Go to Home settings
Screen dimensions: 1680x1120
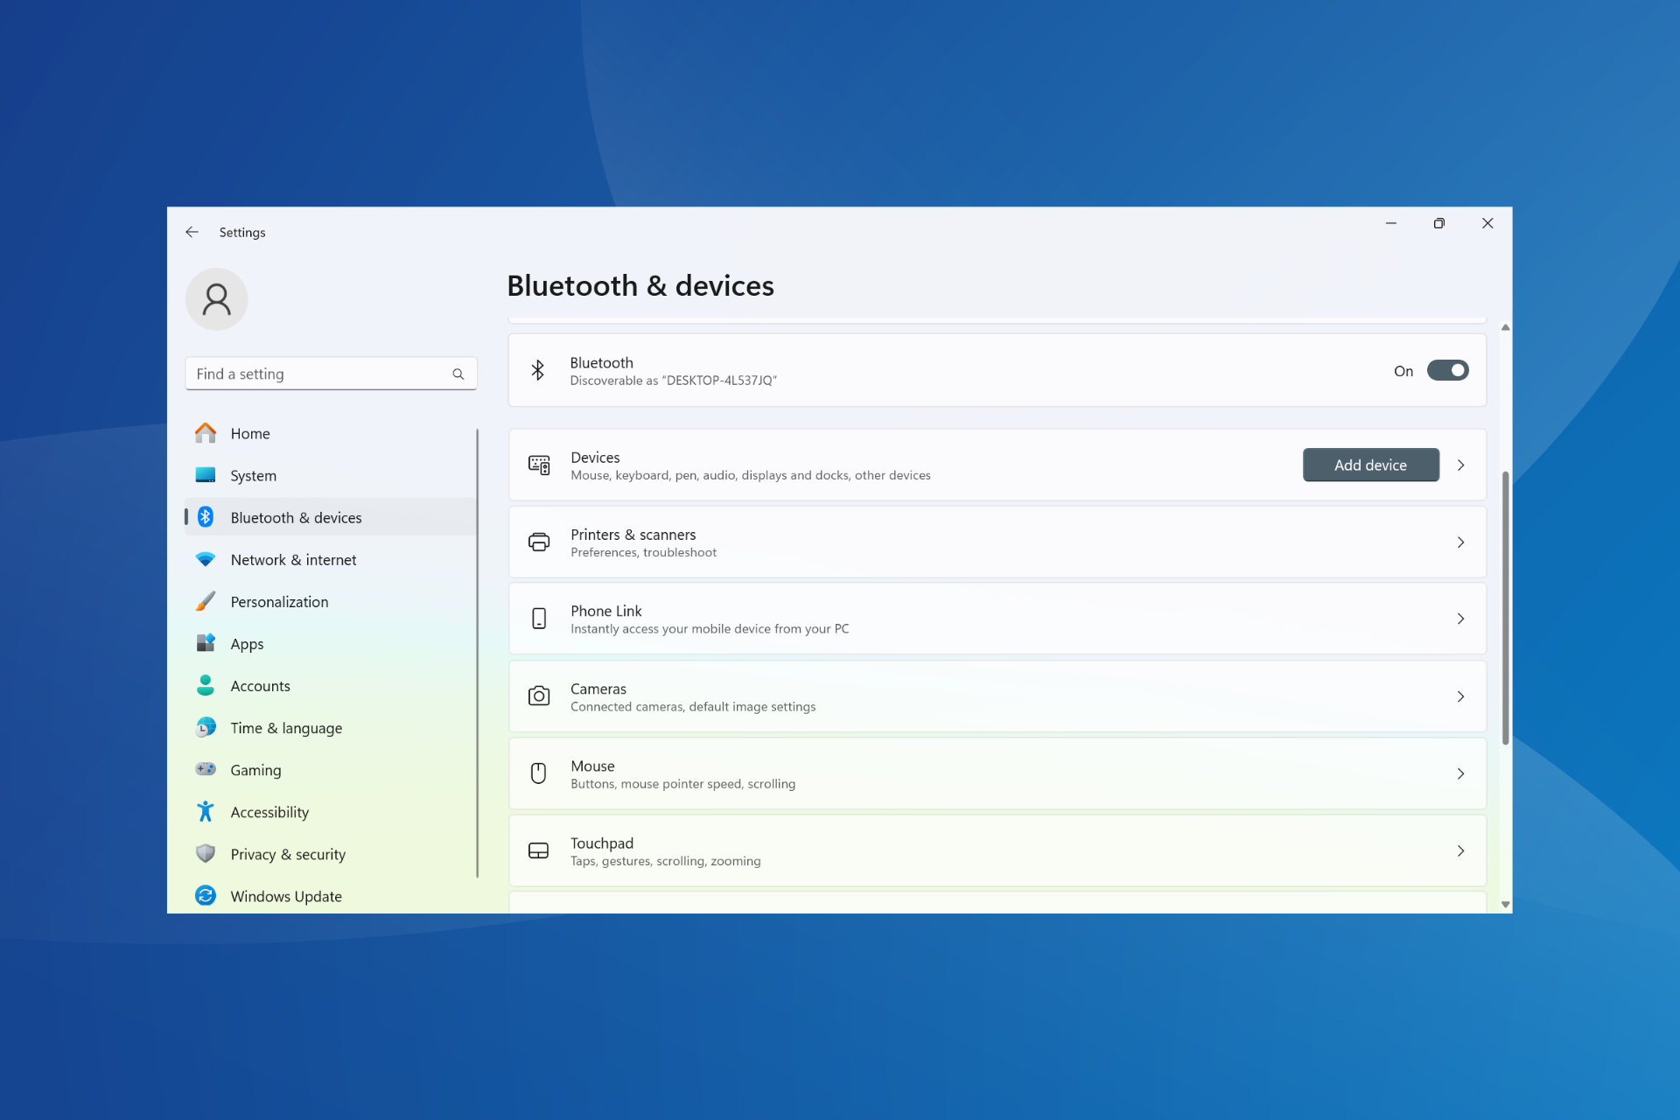point(331,433)
